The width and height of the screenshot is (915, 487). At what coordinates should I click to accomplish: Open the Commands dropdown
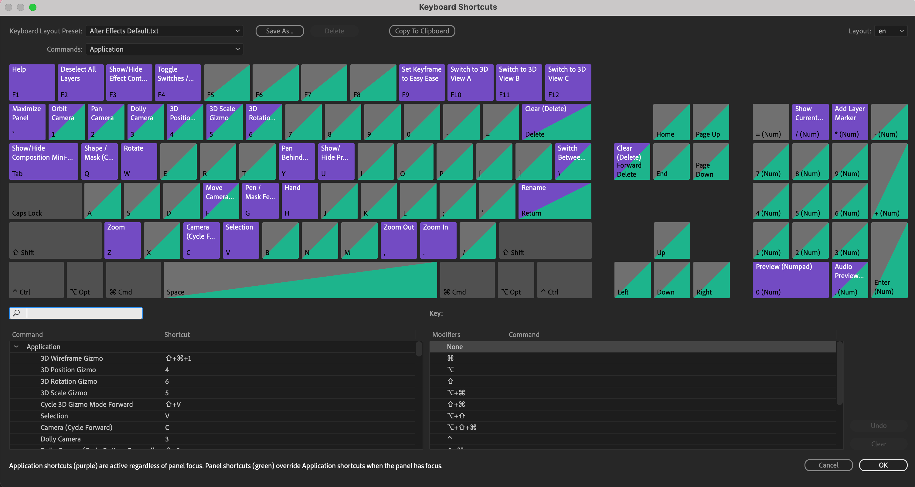[165, 49]
